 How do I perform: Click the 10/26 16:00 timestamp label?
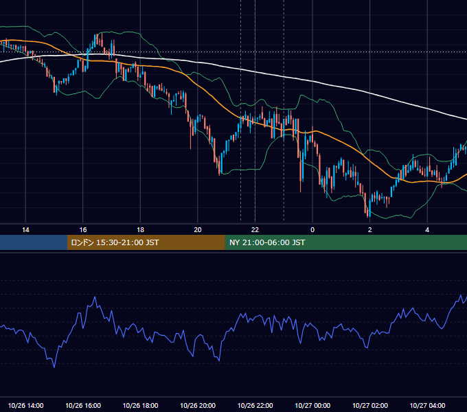(83, 405)
